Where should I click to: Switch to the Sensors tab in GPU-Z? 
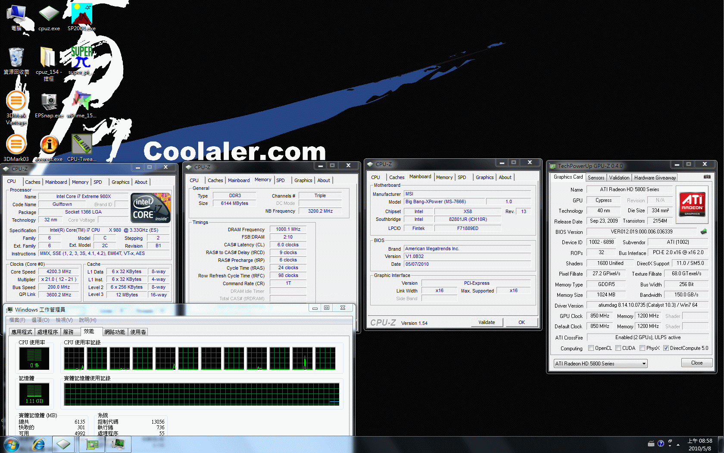click(x=596, y=178)
